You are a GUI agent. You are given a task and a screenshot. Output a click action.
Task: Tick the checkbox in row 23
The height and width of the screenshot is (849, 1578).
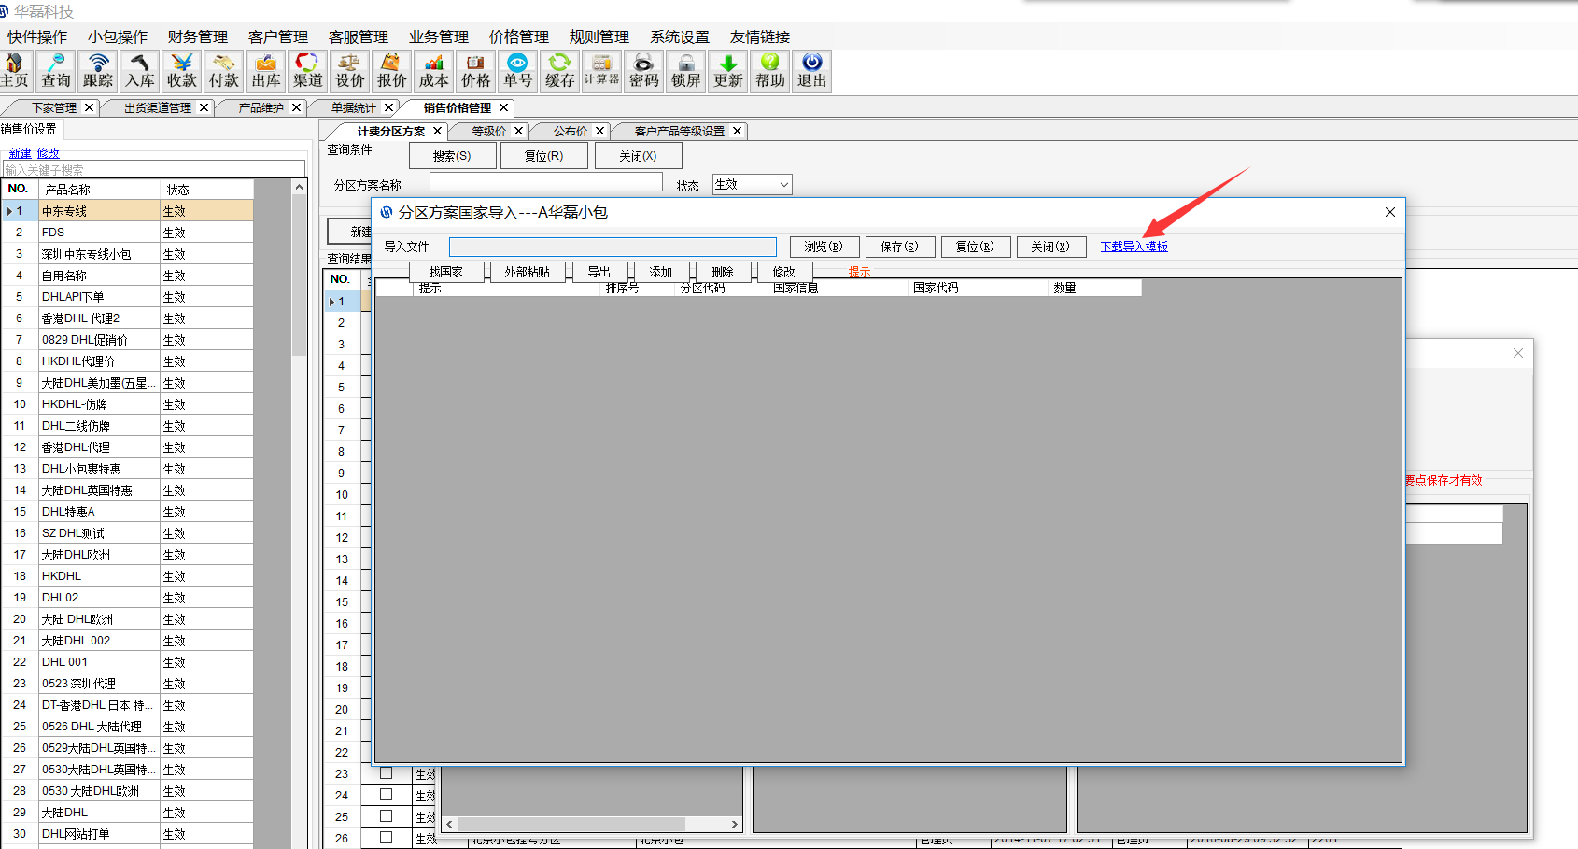pyautogui.click(x=386, y=773)
